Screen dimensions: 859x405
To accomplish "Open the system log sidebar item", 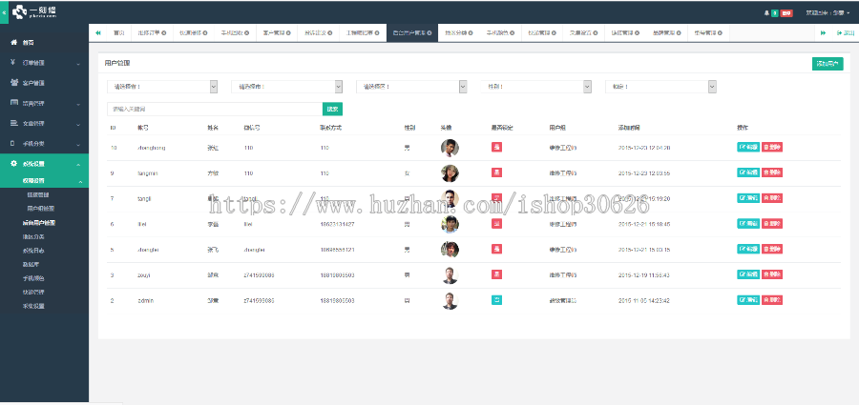I will tap(32, 250).
